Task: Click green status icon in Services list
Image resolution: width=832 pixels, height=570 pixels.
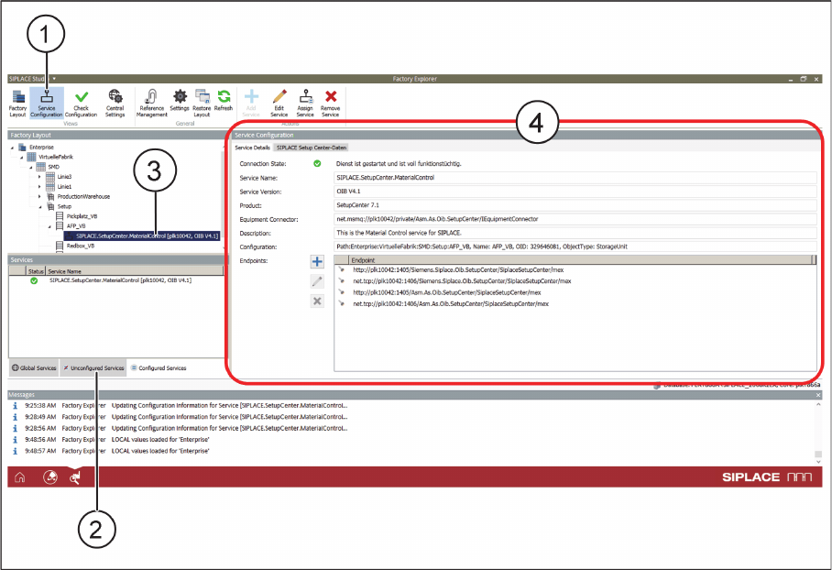Action: click(x=34, y=280)
